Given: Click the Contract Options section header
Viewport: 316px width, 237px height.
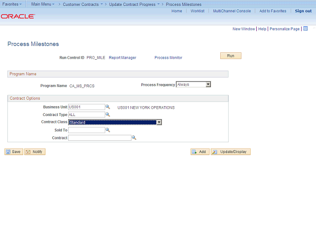Looking at the screenshot, I should click(118, 98).
